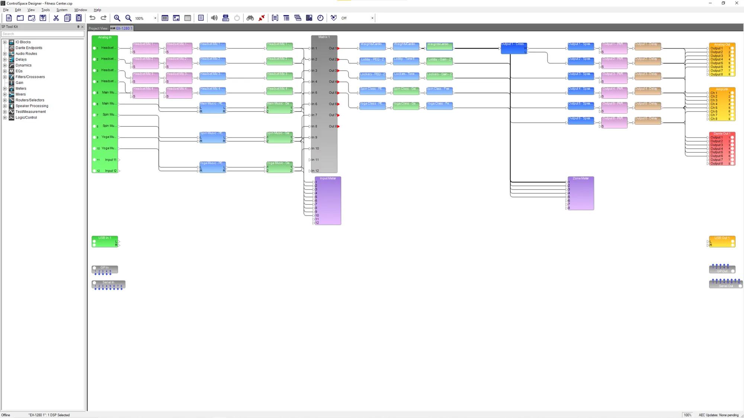Select the Zone Meter block

click(581, 193)
